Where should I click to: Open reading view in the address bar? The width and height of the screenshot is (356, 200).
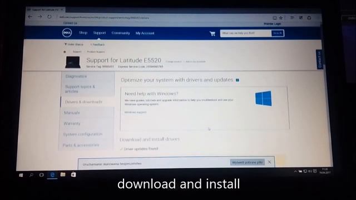(x=274, y=18)
